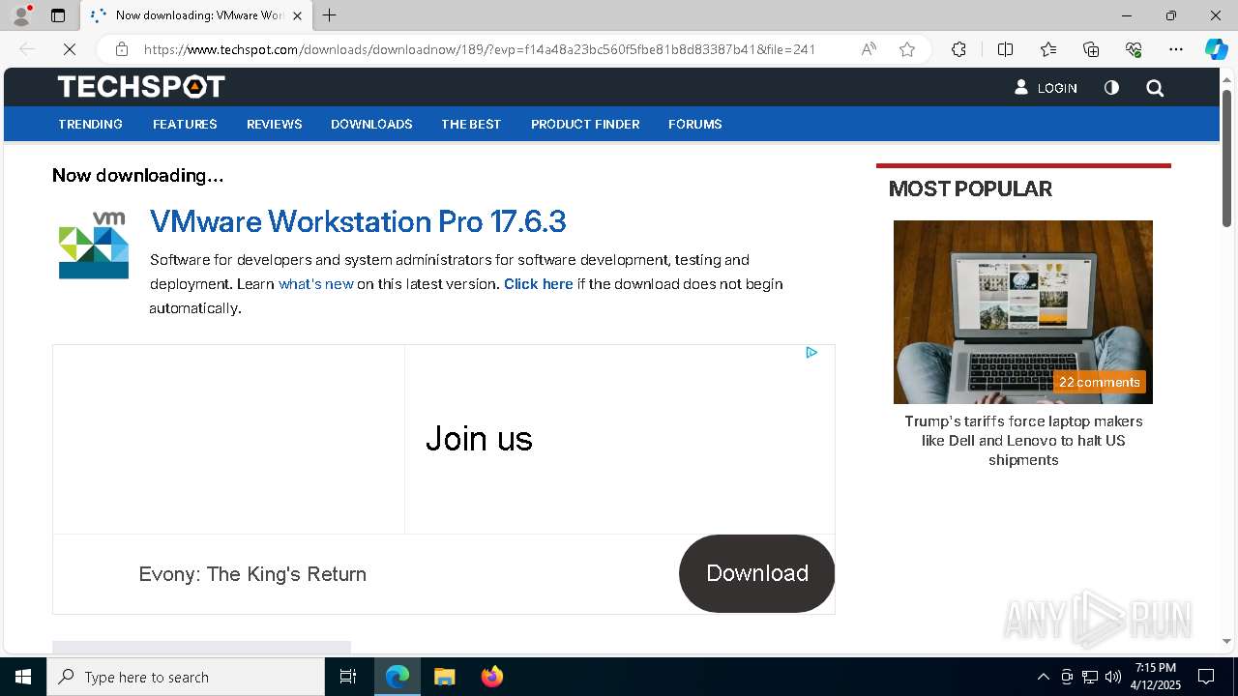1238x696 pixels.
Task: Click the taskbar search box
Action: click(186, 677)
